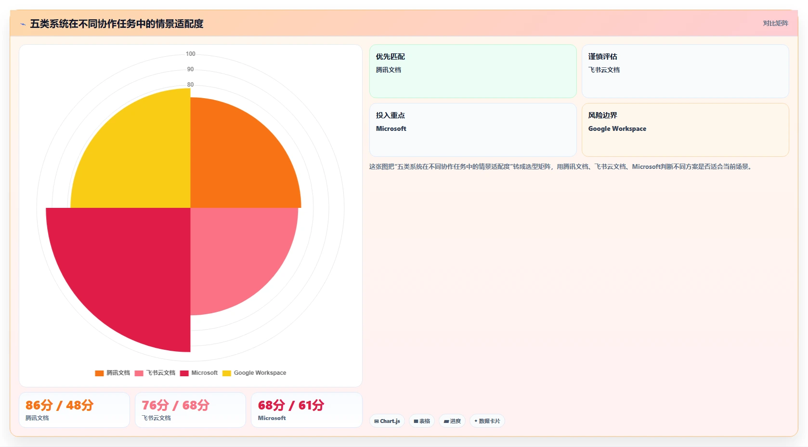The height and width of the screenshot is (447, 808).
Task: Open the 风险边界 card
Action: [x=685, y=130]
